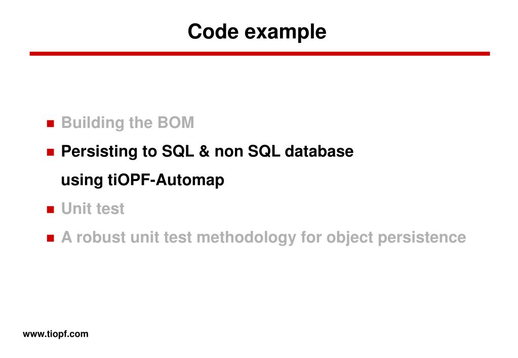The image size is (518, 358).
Task: Click the greyed word BOM
Action: (x=176, y=122)
